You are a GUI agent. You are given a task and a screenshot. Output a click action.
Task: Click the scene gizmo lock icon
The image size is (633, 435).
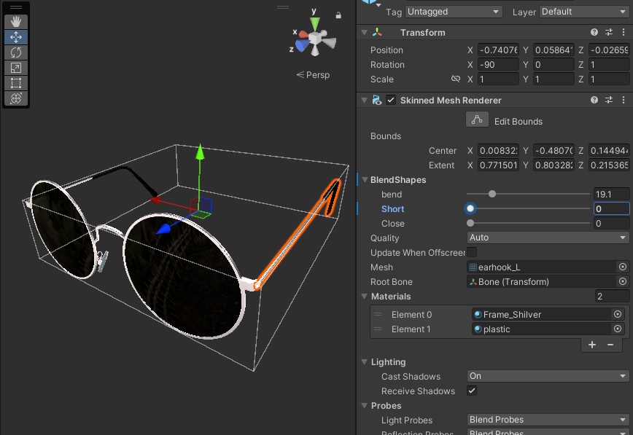point(338,15)
